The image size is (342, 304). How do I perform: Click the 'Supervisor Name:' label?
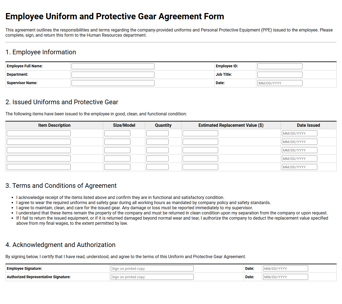tap(22, 83)
